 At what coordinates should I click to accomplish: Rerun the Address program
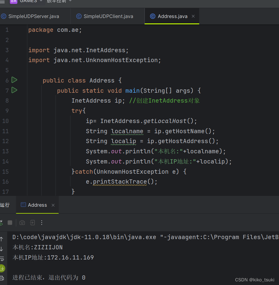pos(1,223)
